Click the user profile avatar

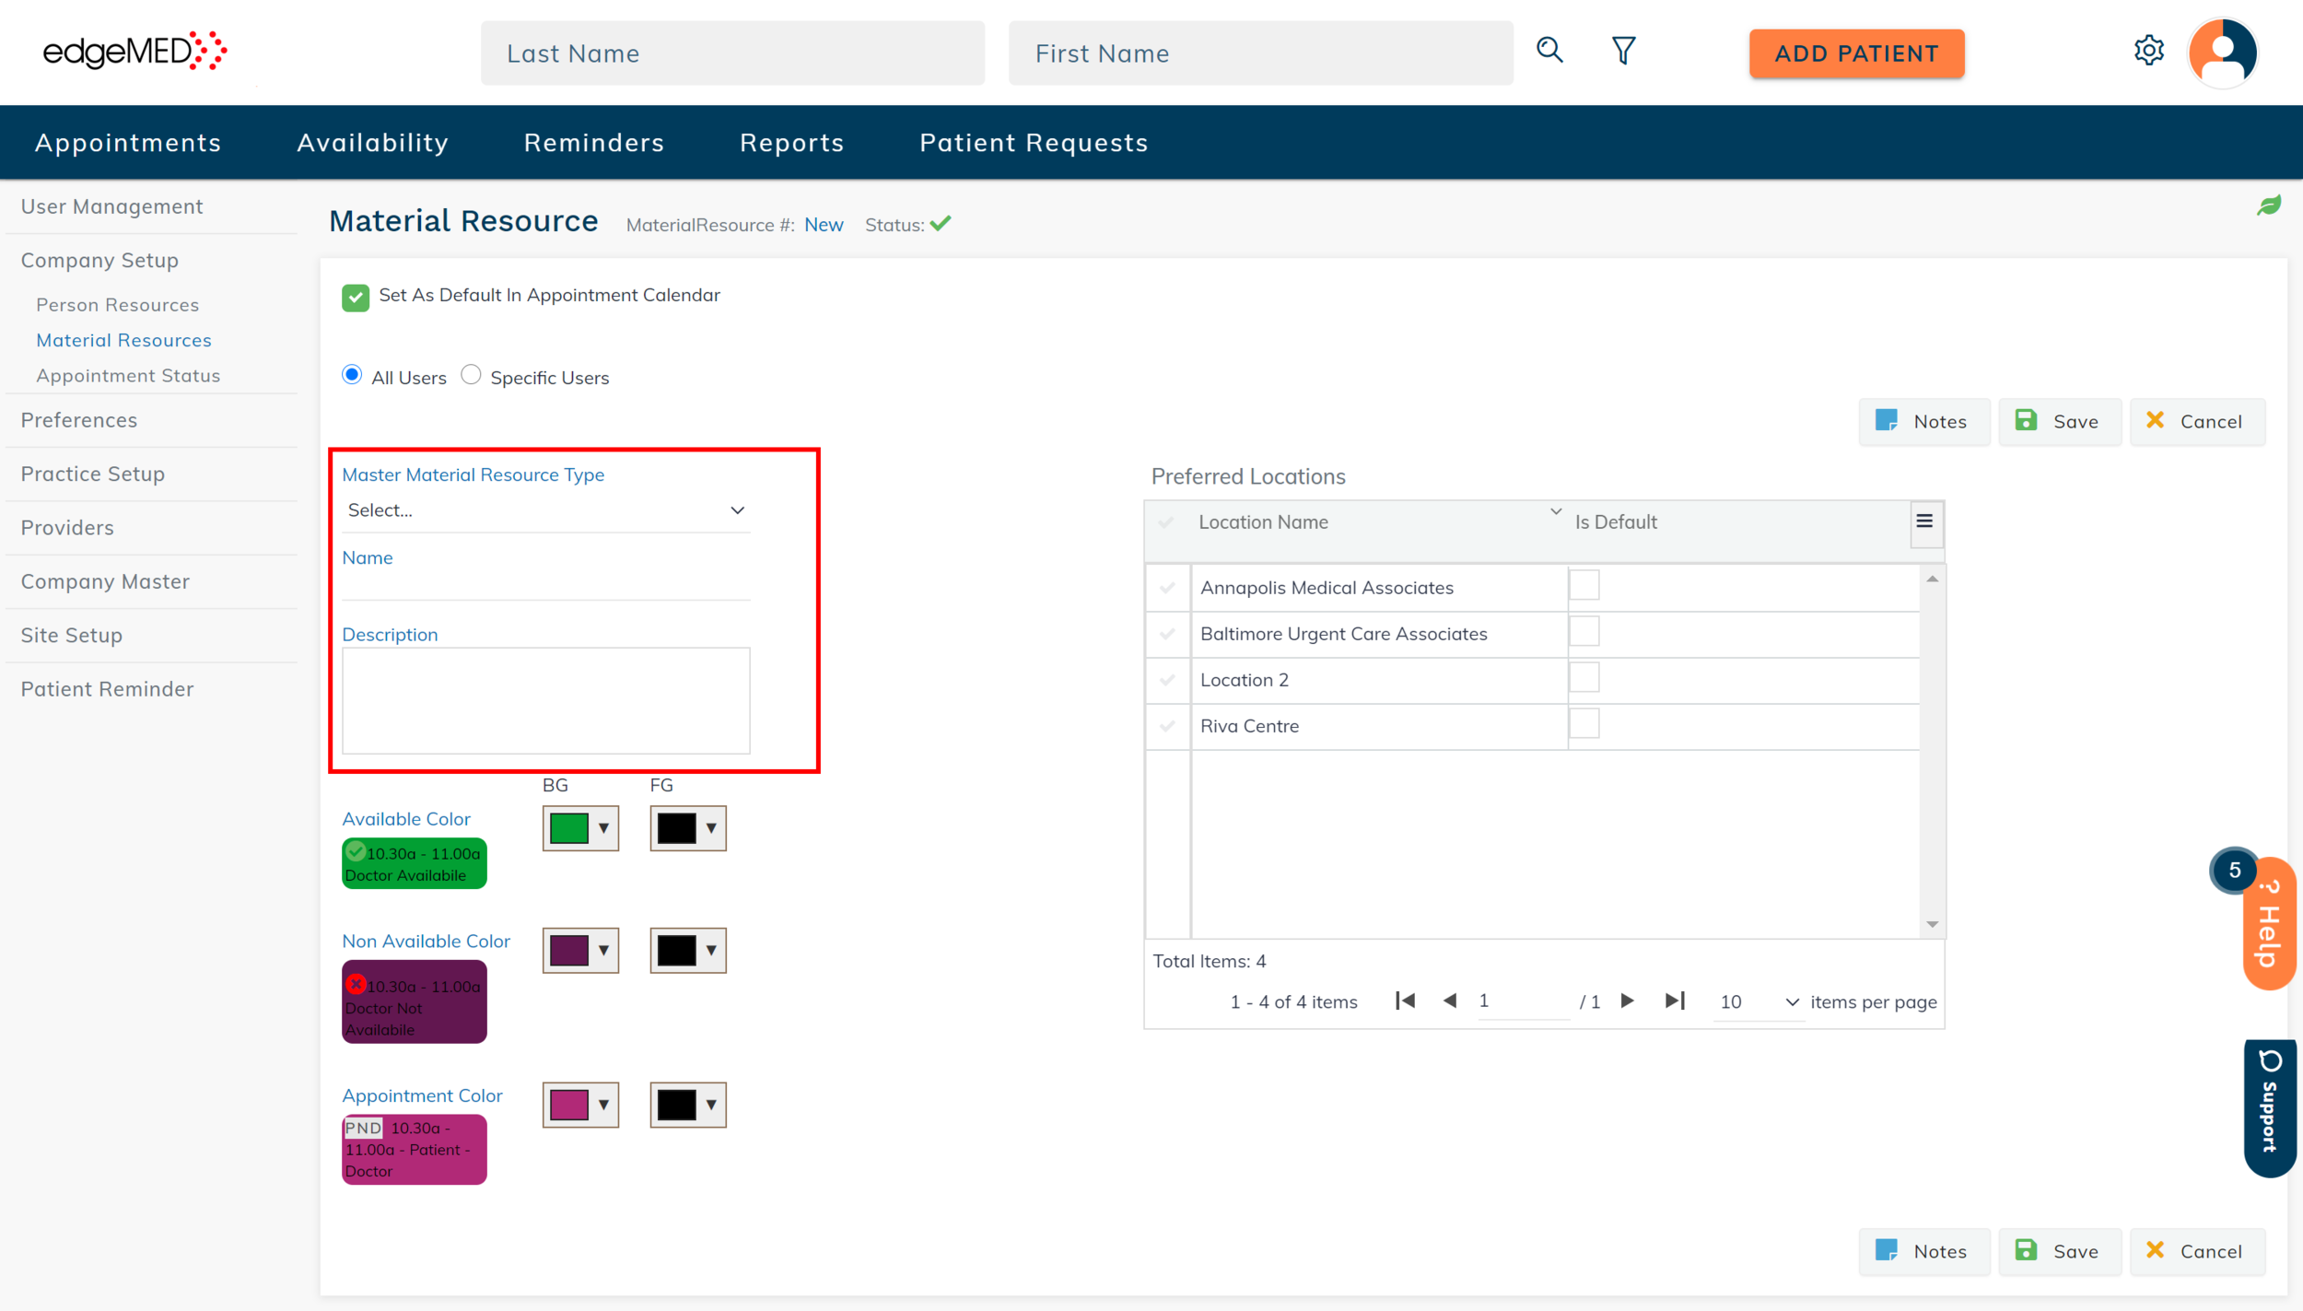click(x=2222, y=53)
